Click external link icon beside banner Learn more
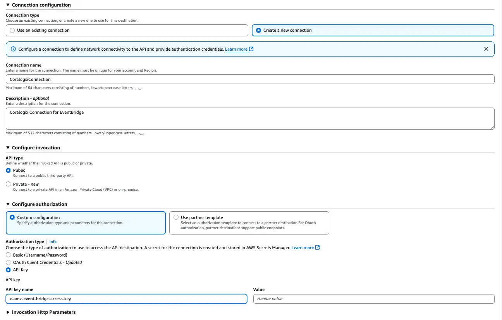Screen dimensions: 502x320 (x=251, y=49)
